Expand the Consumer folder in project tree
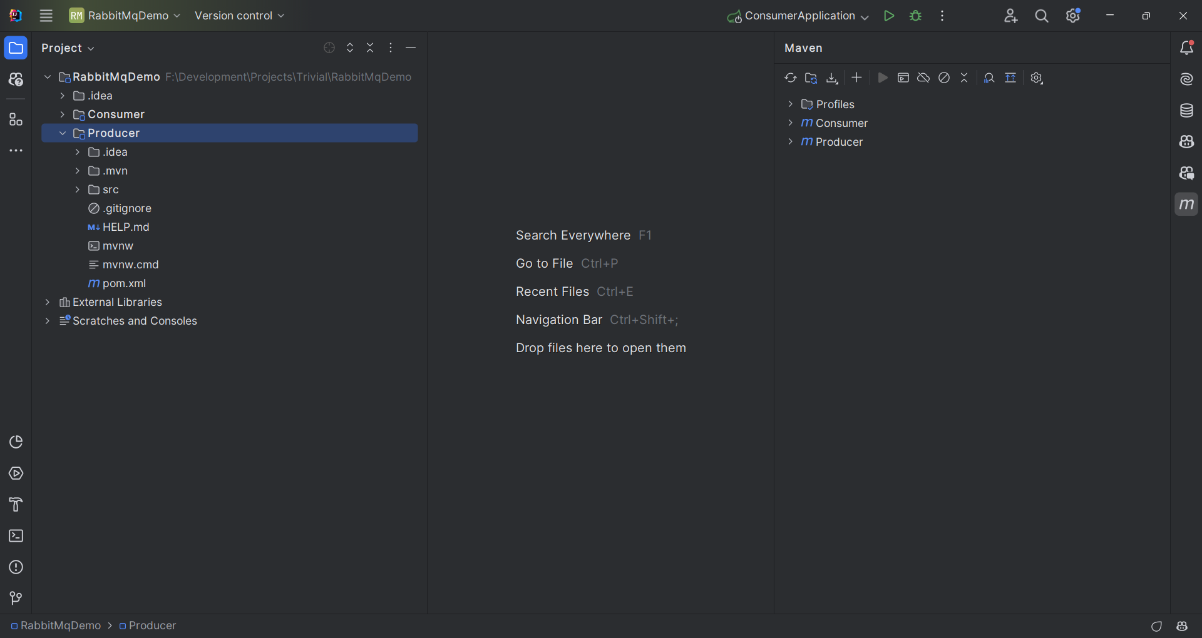This screenshot has width=1202, height=638. click(x=63, y=114)
